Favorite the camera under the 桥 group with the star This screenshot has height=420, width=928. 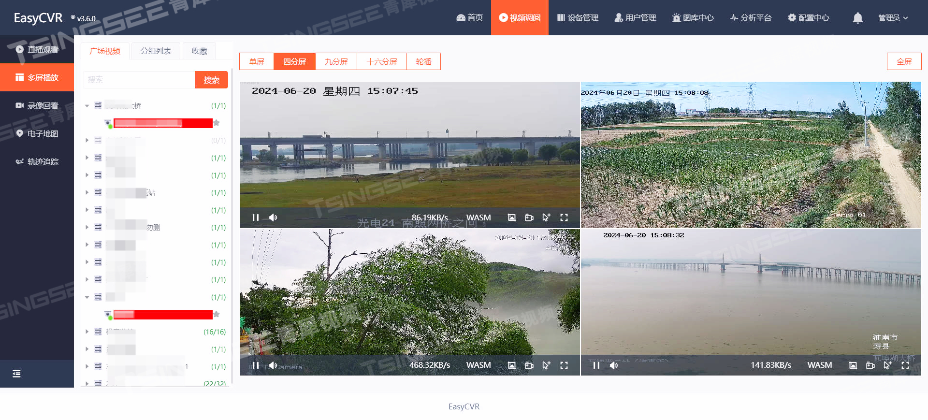pyautogui.click(x=217, y=123)
